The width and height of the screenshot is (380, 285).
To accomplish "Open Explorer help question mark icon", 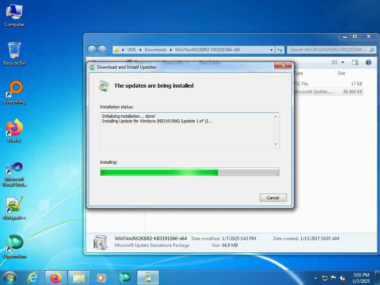I will 368,62.
